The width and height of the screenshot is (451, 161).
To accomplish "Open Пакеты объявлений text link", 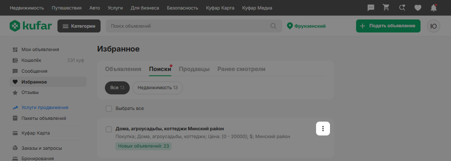I will click(x=44, y=118).
